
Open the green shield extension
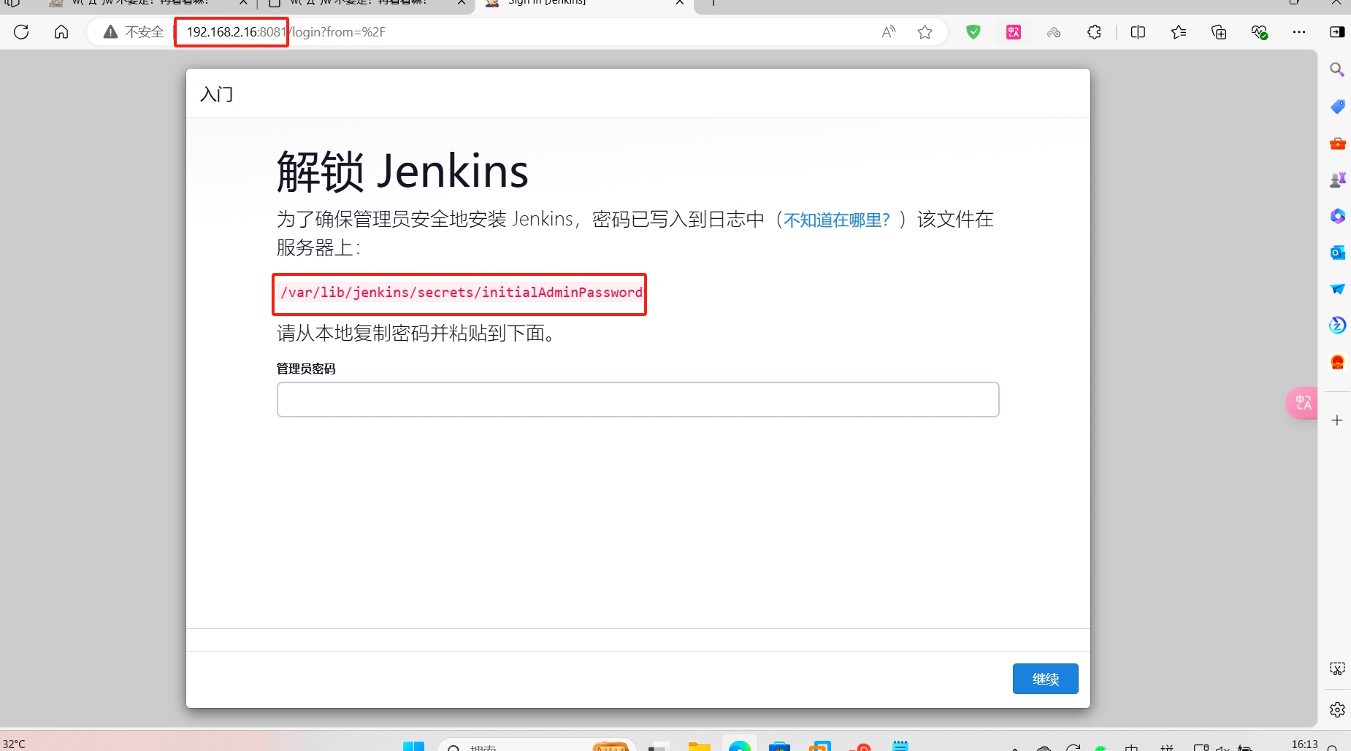click(x=973, y=31)
